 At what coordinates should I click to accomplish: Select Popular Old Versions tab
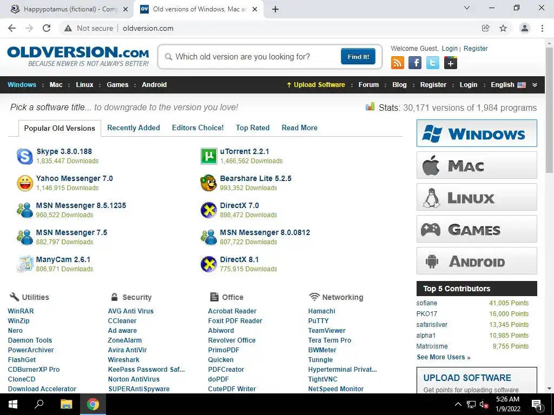point(60,128)
